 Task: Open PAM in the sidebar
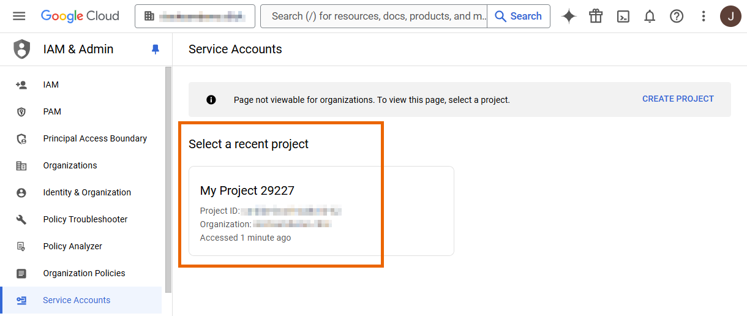pyautogui.click(x=52, y=111)
